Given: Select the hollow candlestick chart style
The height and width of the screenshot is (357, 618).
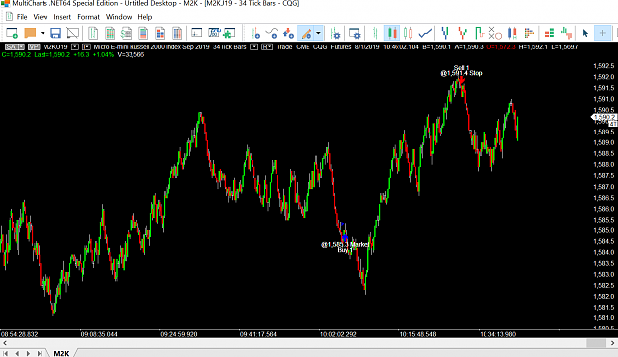Looking at the screenshot, I should coord(408,33).
